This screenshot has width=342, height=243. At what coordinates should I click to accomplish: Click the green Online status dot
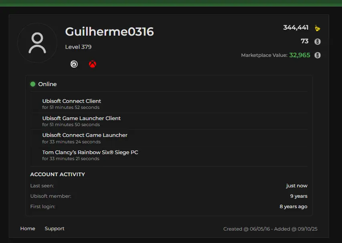coord(33,84)
